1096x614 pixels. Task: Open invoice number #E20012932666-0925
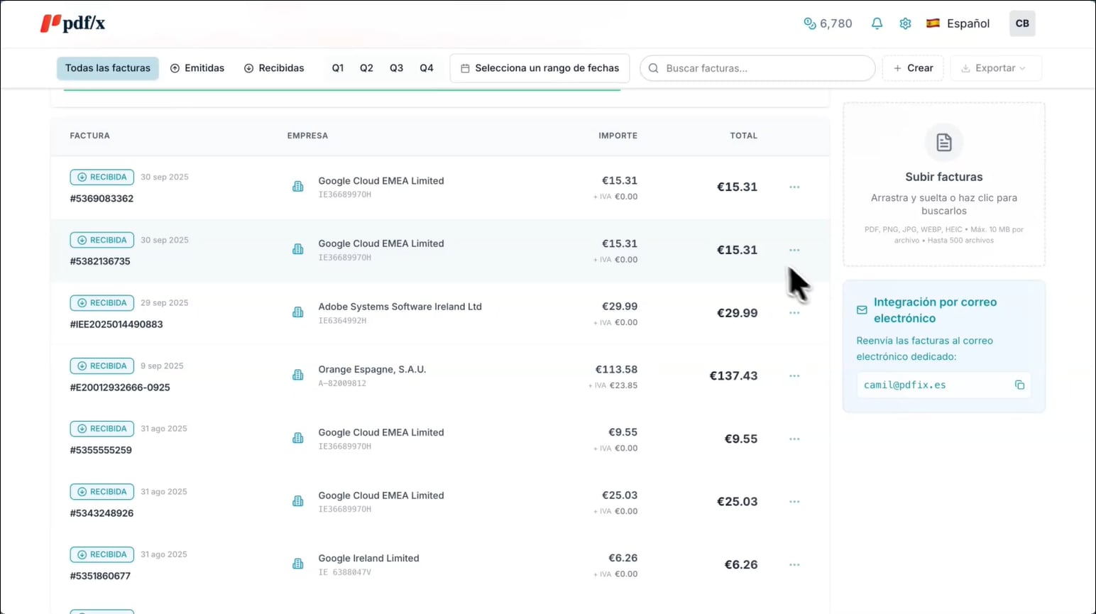tap(120, 388)
